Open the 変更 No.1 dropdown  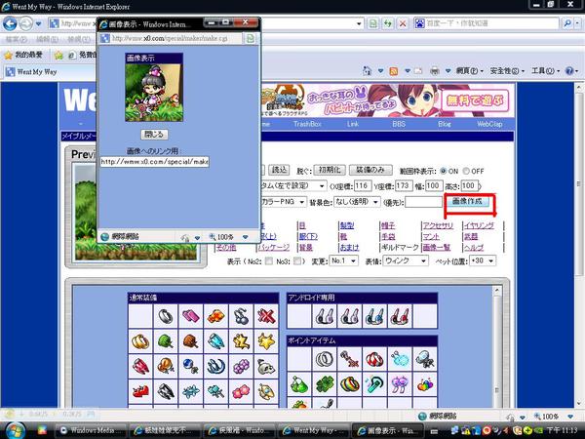coord(343,260)
